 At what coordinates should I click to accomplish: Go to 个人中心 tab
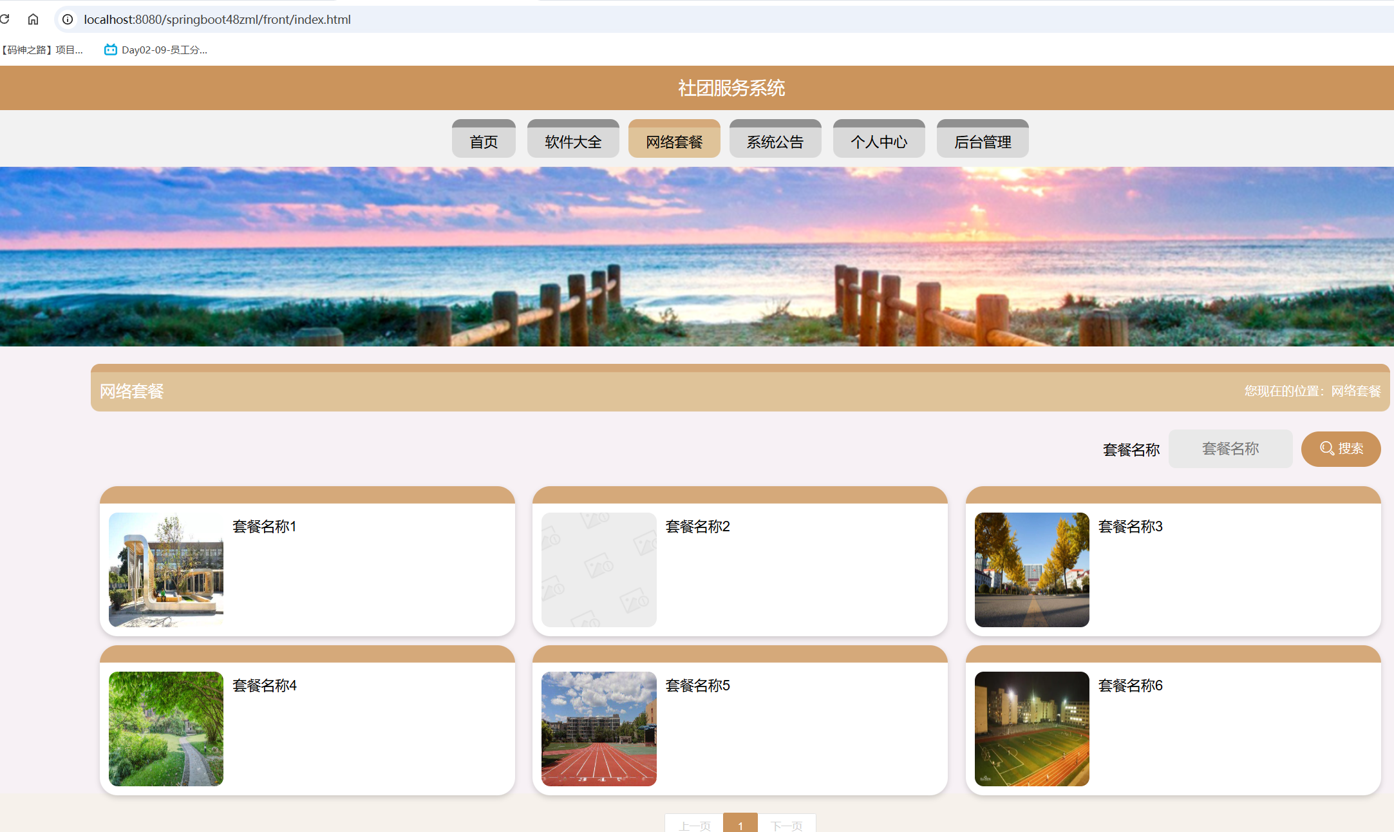878,141
